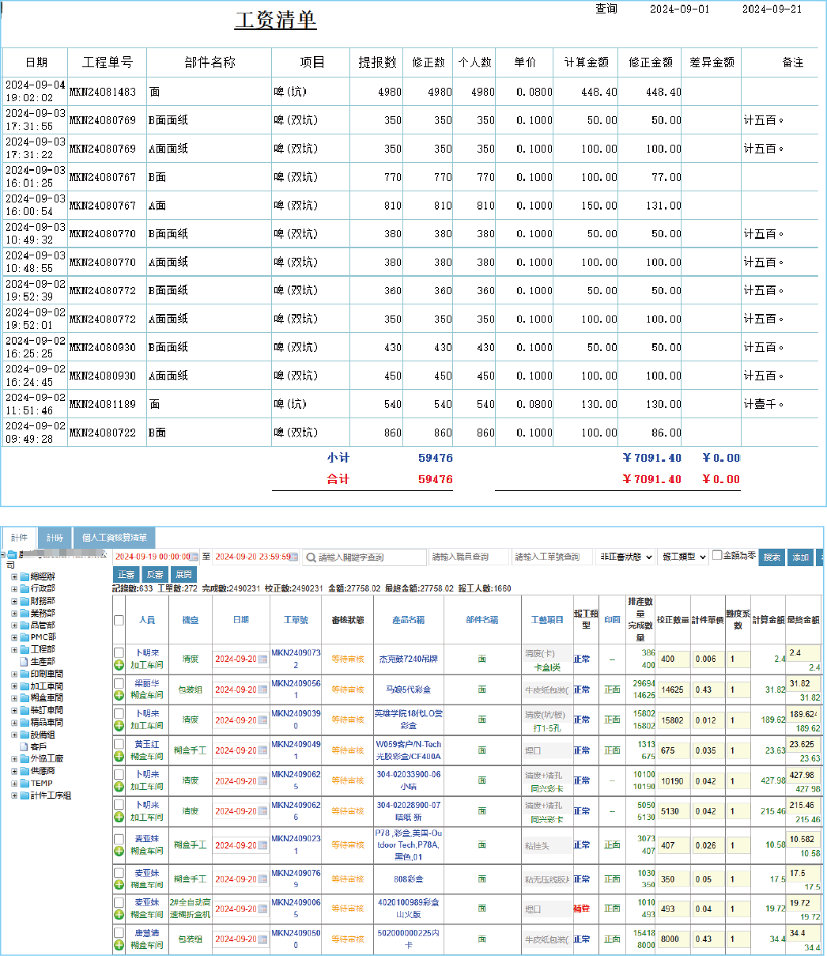Expand the 糊盒車間 tree node
Screen dimensions: 827x956
(14, 698)
